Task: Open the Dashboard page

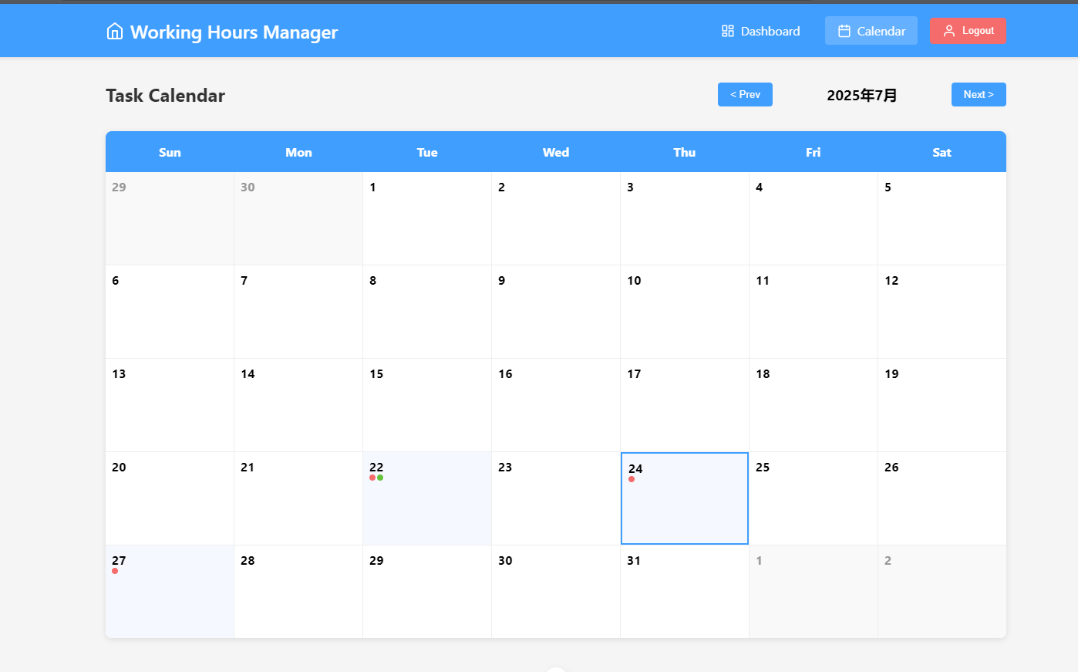Action: (x=761, y=31)
